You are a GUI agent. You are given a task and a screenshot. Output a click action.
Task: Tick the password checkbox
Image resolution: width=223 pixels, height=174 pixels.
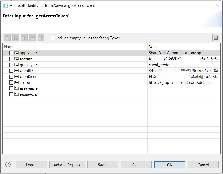coord(11,94)
